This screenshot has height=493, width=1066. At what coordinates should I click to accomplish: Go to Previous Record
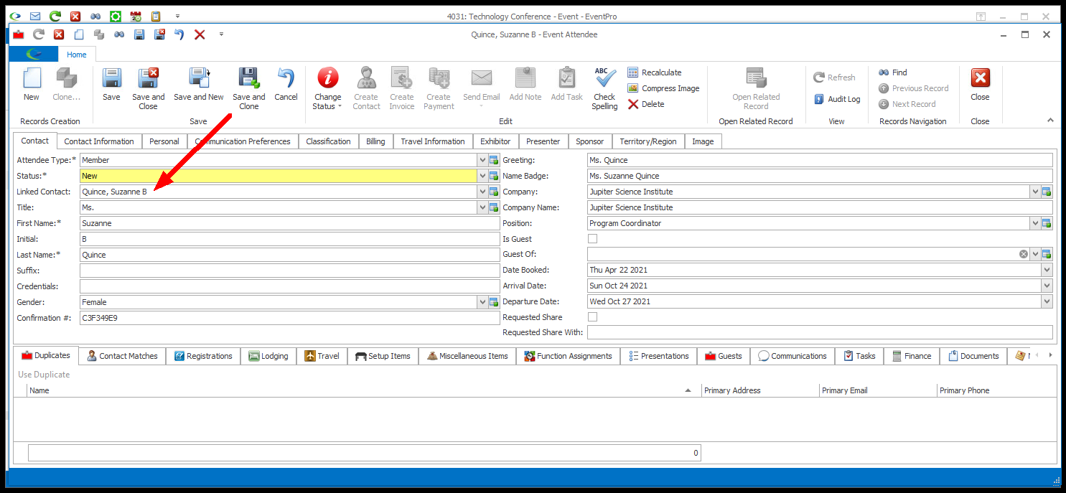pyautogui.click(x=914, y=88)
